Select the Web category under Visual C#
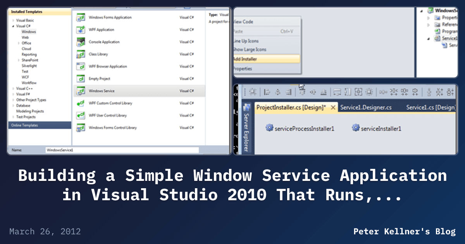The height and width of the screenshot is (244, 465). (25, 38)
